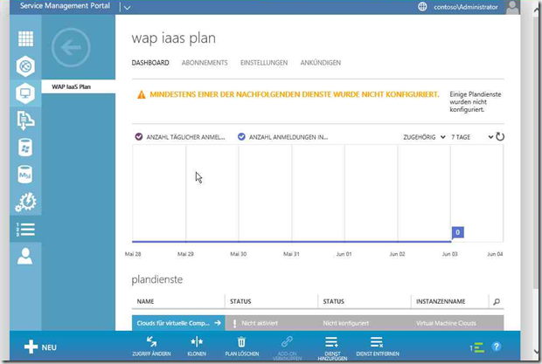Open the Plans numbered-list sidebar icon
542x364 pixels.
[x=25, y=229]
